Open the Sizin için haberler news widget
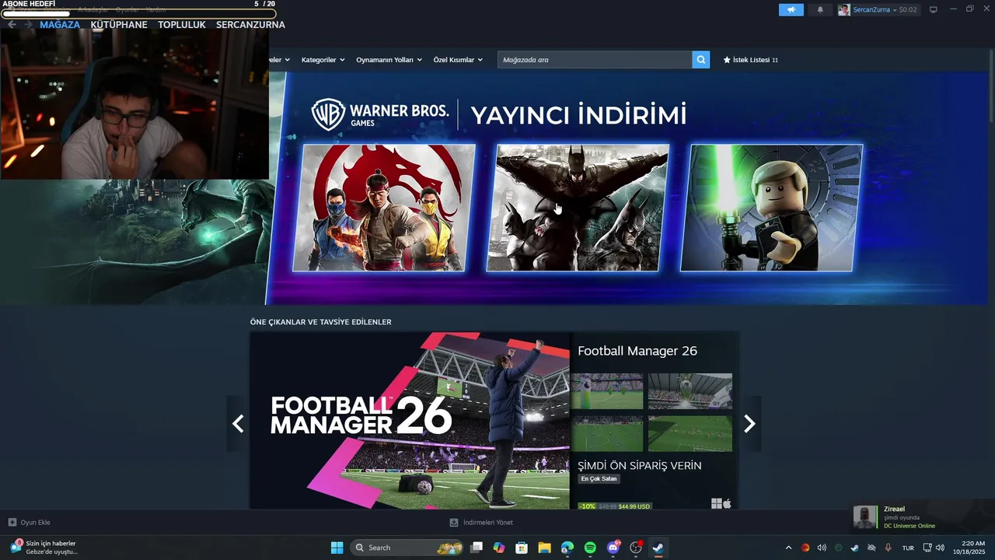Viewport: 995px width, 560px height. click(45, 548)
